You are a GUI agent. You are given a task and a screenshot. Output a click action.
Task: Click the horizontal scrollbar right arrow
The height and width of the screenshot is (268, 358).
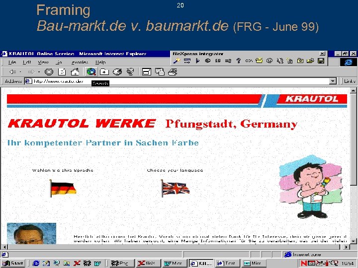[347, 247]
